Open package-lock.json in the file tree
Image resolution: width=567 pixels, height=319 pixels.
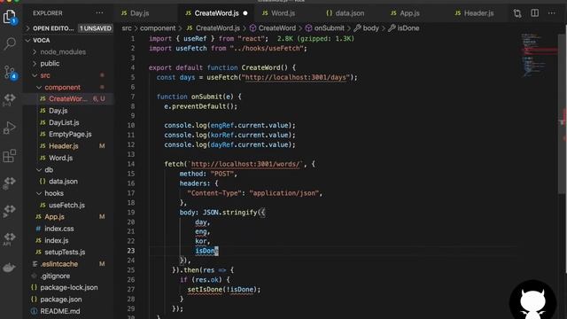[x=69, y=287]
